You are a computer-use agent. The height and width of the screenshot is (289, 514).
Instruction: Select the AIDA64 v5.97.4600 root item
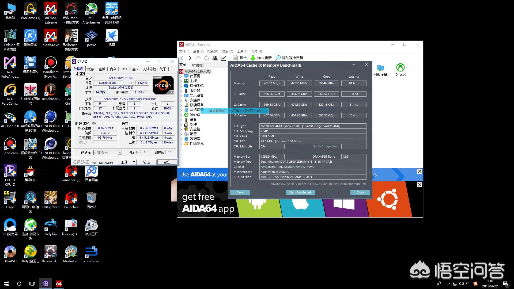(x=198, y=71)
